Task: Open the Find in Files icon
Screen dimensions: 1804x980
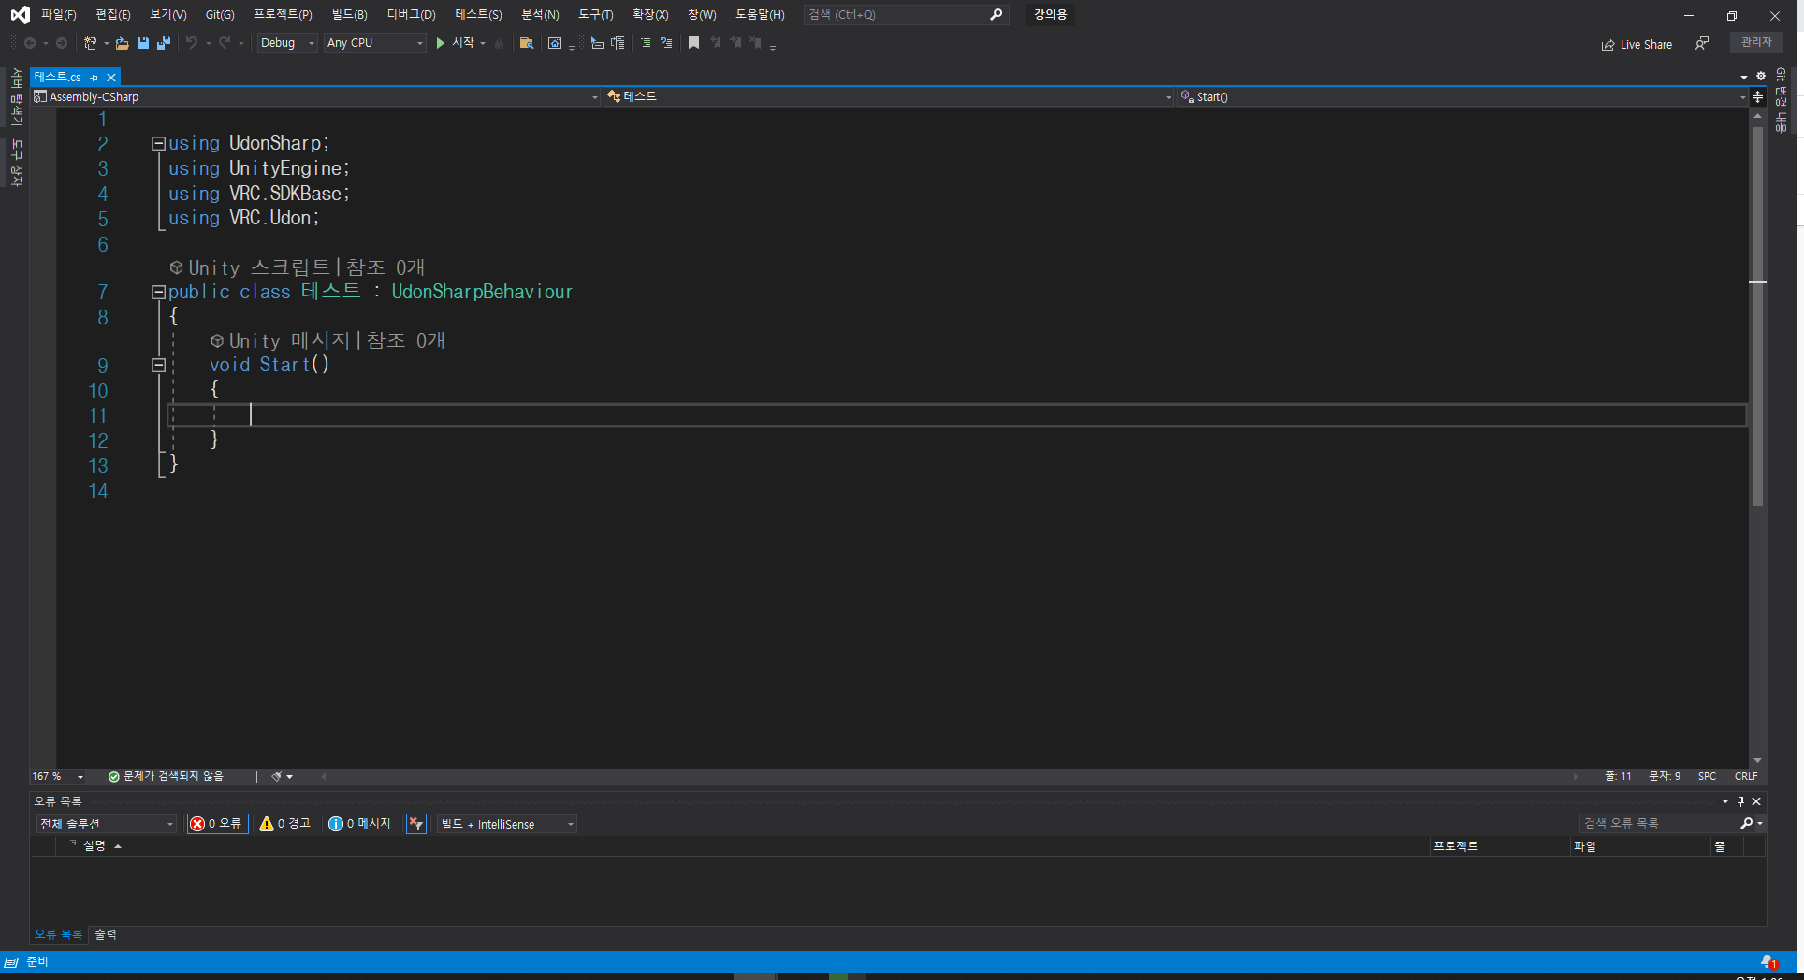Action: click(x=527, y=43)
